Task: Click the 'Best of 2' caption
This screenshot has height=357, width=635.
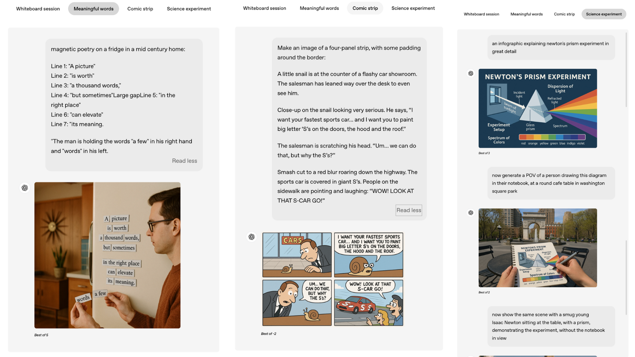Action: 484,292
